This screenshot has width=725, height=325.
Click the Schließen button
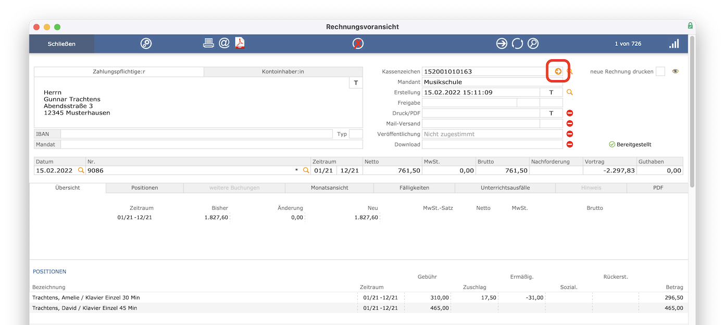coord(61,44)
